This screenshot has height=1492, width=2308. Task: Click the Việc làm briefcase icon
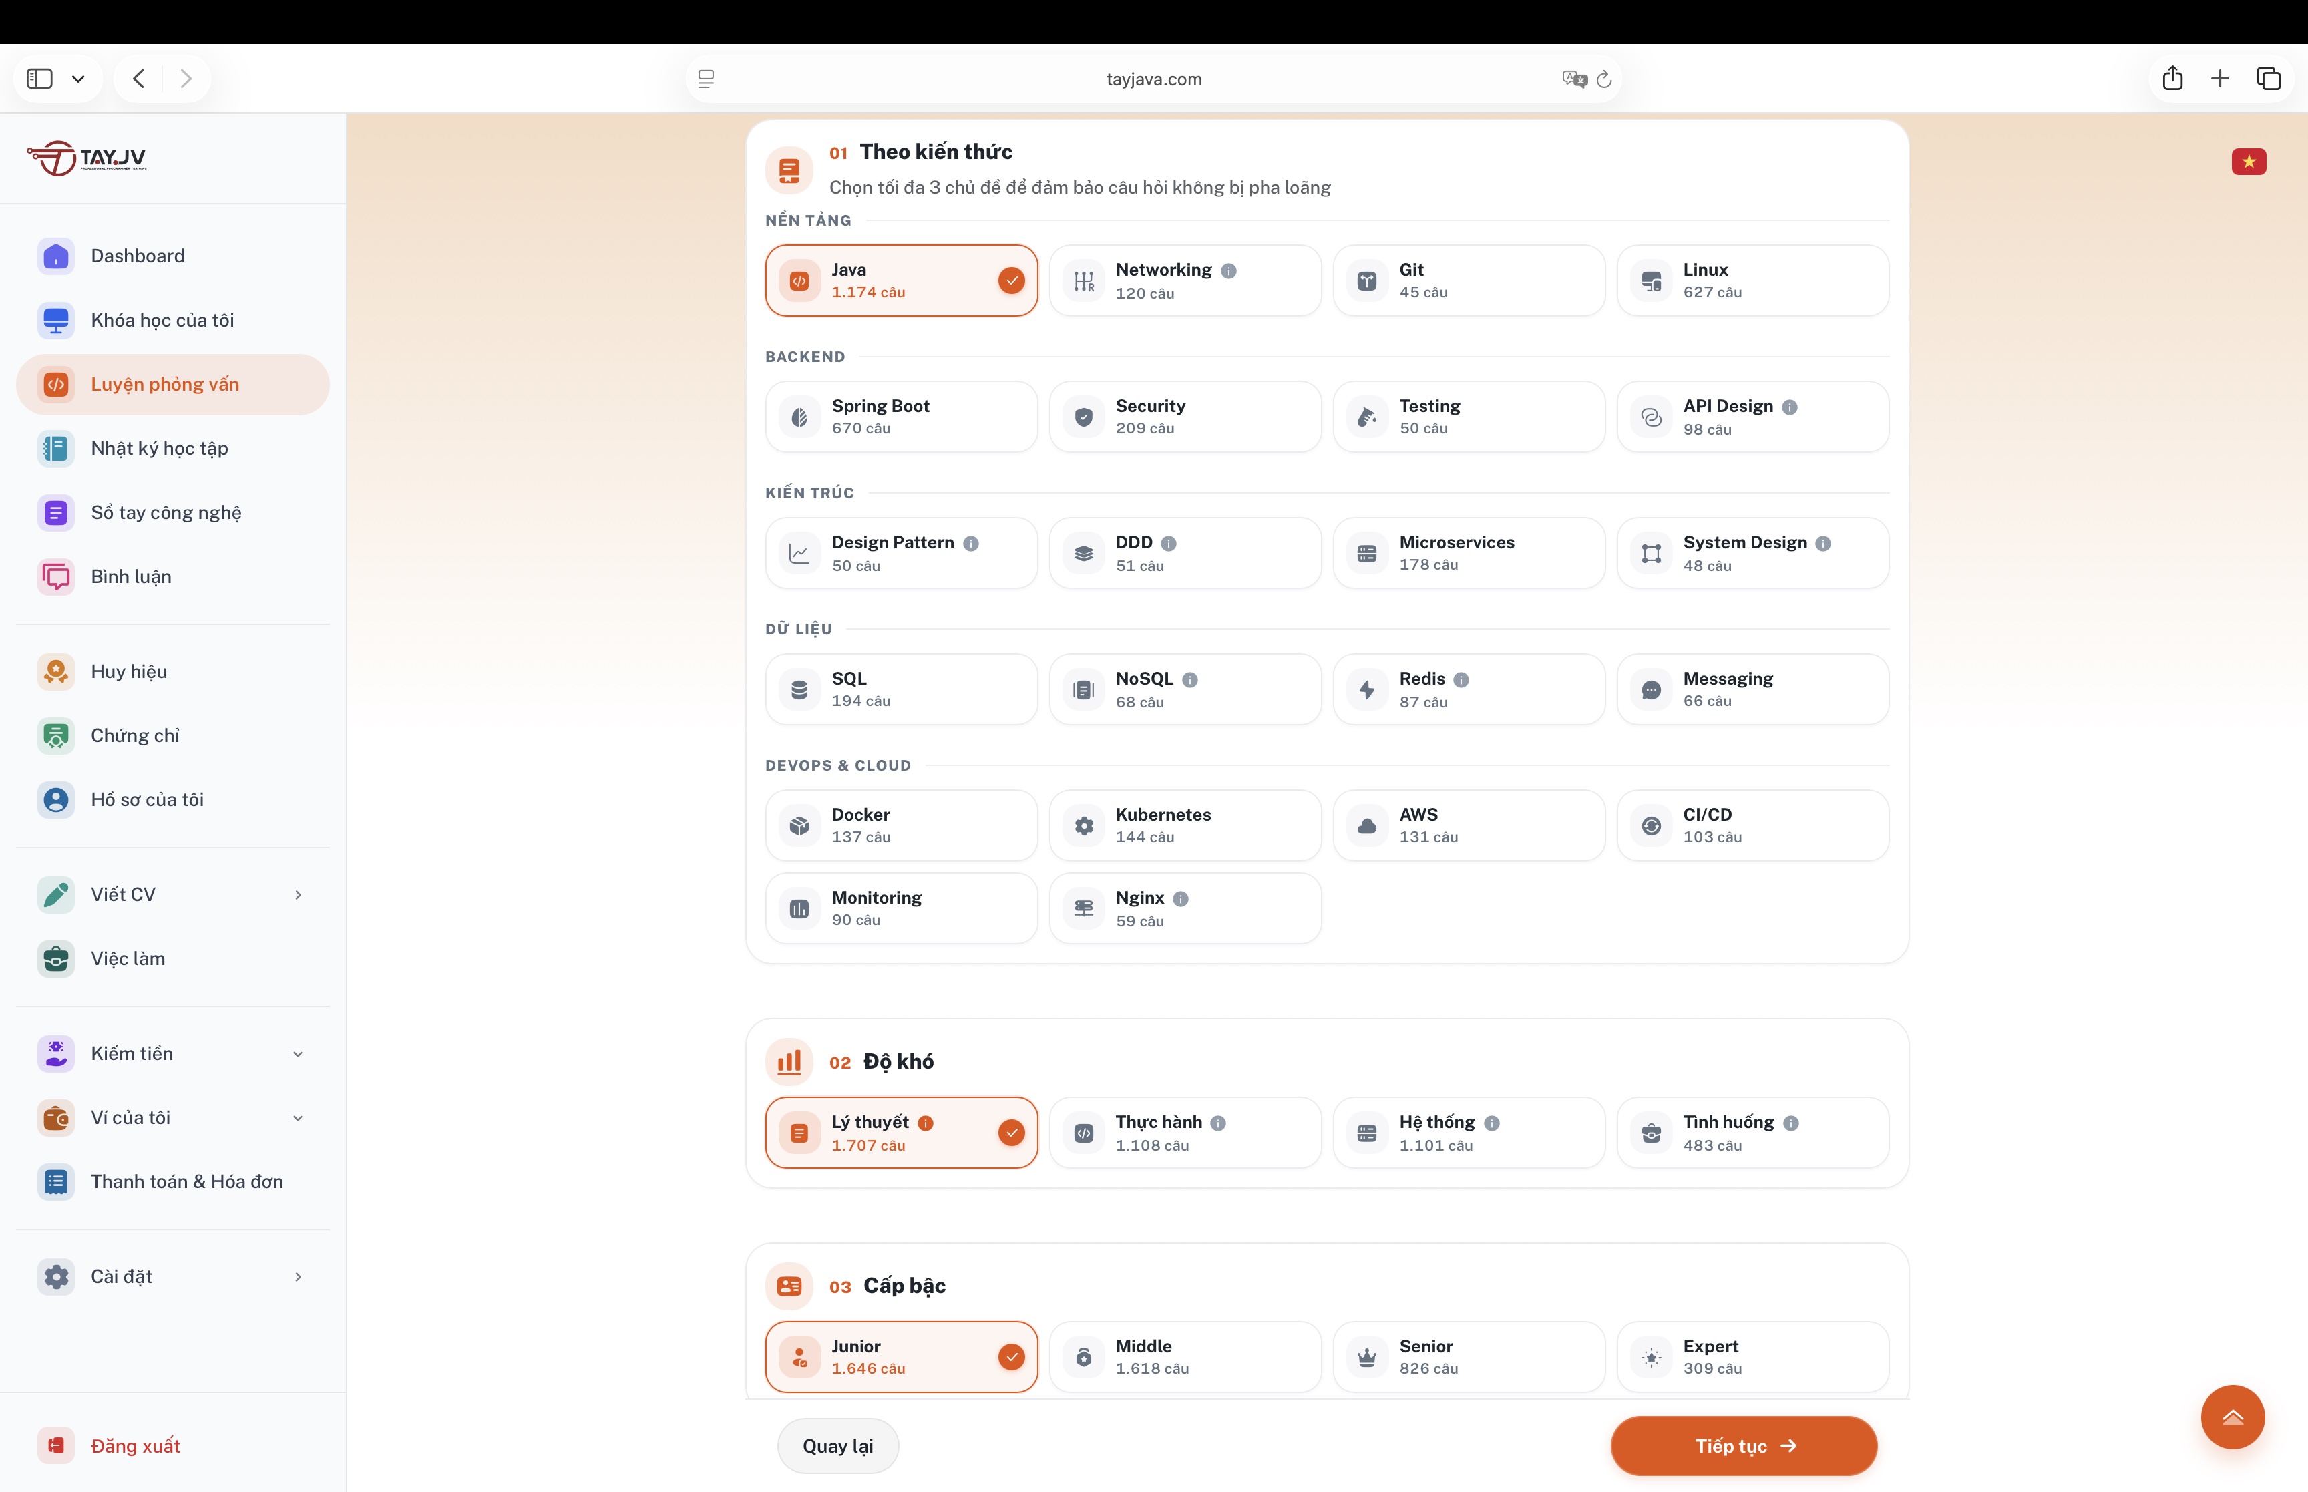pyautogui.click(x=56, y=958)
